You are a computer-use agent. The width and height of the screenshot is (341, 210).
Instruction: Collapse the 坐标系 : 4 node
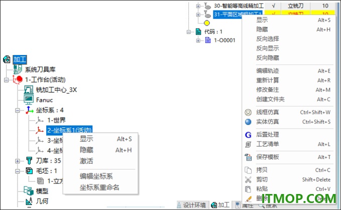[18, 110]
